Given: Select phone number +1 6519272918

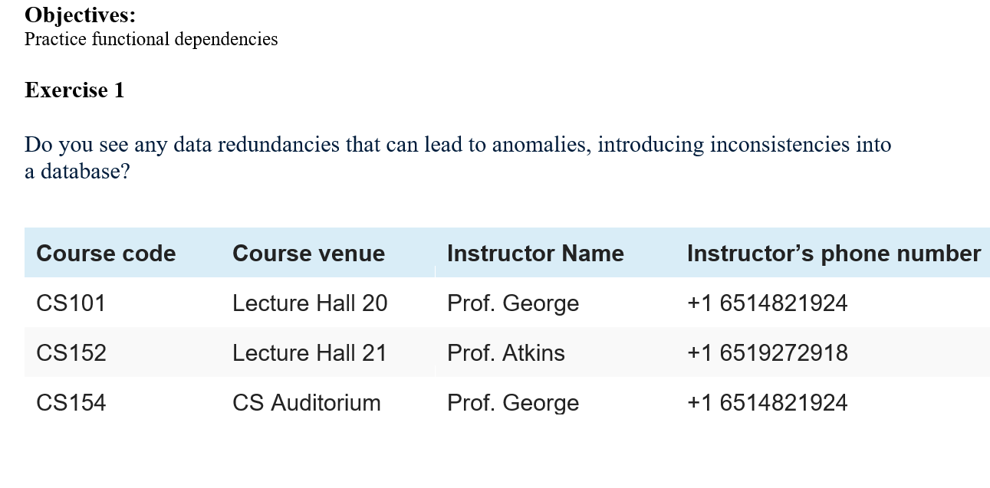Looking at the screenshot, I should pos(767,353).
